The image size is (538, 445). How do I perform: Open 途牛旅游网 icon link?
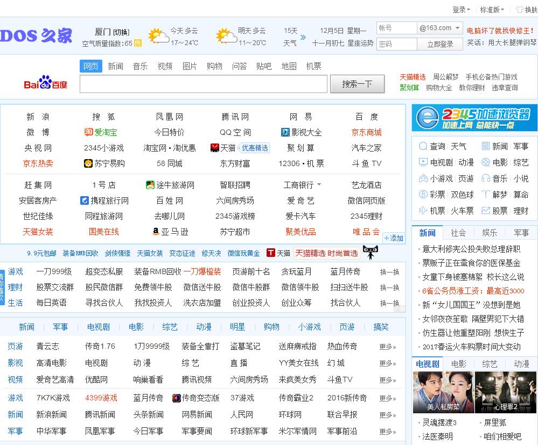click(x=150, y=185)
